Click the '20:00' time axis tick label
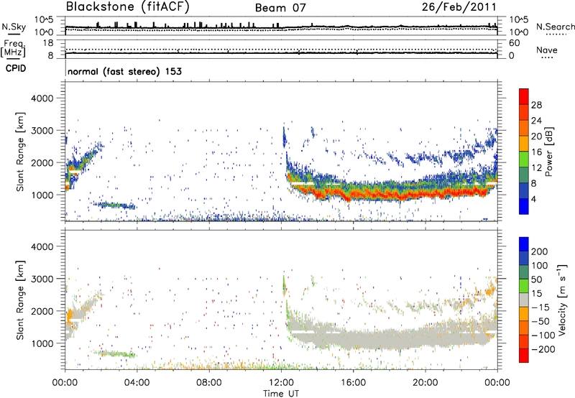 (x=425, y=383)
